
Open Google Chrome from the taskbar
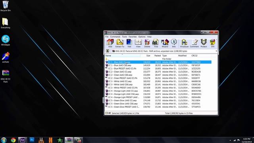(x=13, y=140)
